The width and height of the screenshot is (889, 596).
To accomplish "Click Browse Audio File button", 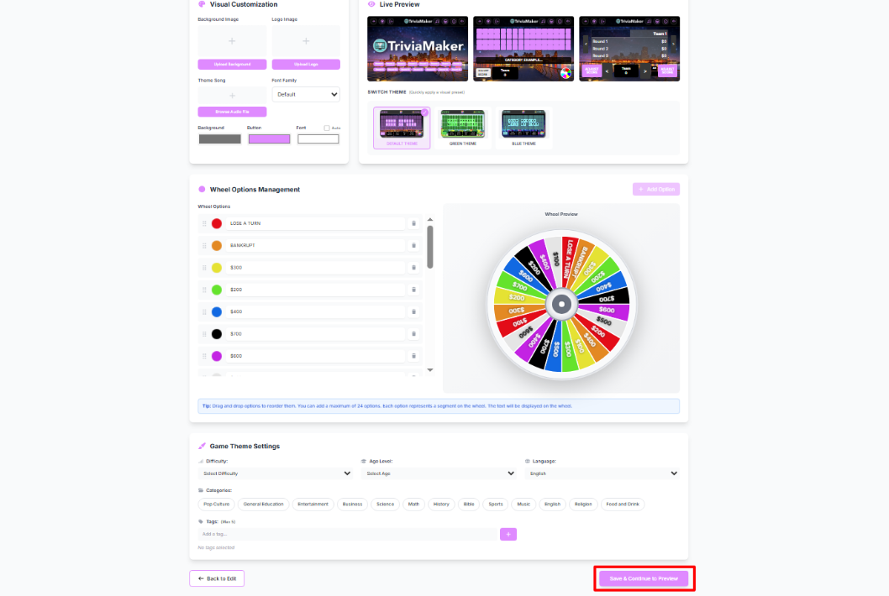I will pyautogui.click(x=232, y=112).
